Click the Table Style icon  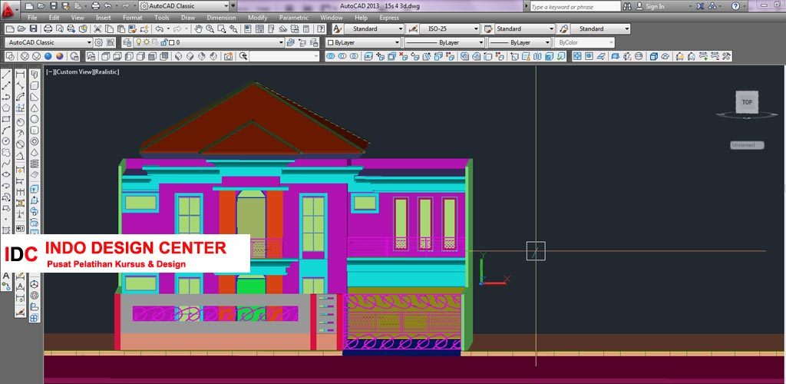pos(488,29)
